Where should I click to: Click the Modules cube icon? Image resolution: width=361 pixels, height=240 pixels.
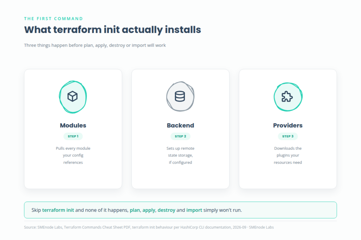[x=73, y=96]
